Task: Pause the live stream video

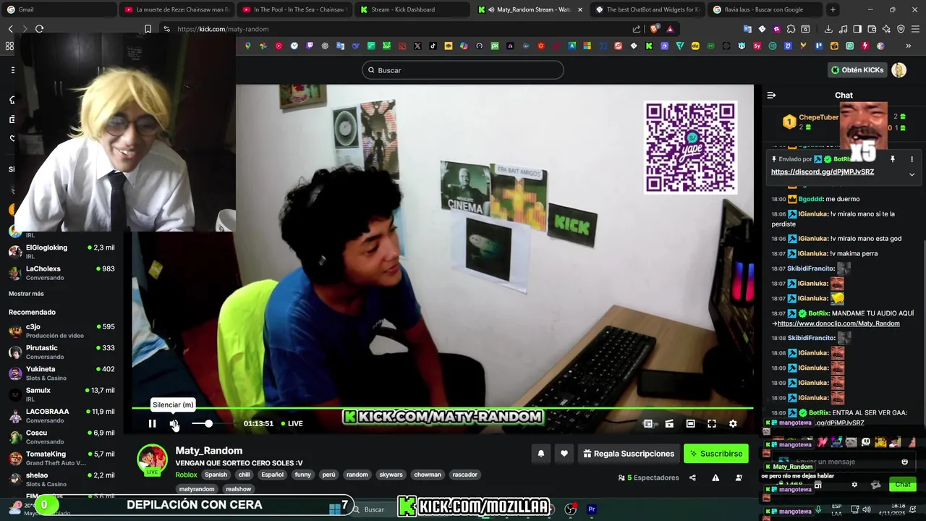Action: point(152,423)
